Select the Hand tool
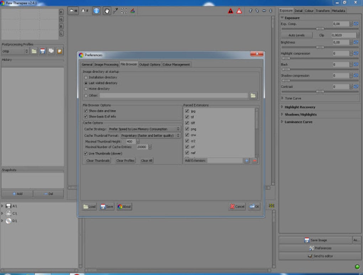 pos(107,11)
